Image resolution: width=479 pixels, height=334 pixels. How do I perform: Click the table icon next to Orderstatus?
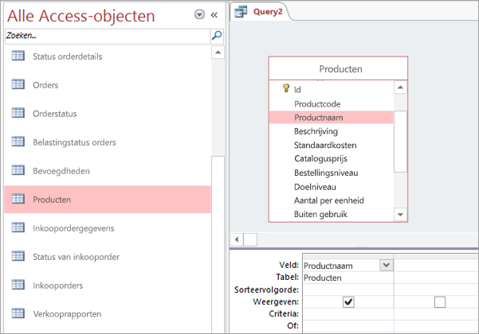coord(18,113)
